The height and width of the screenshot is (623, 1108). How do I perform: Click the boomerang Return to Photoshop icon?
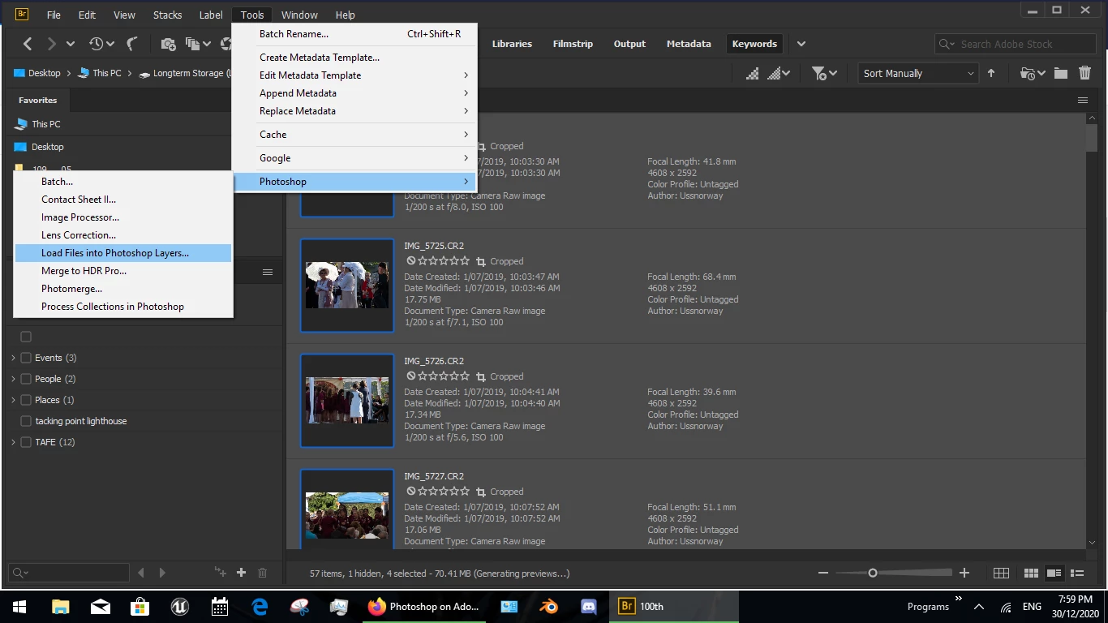[x=131, y=44]
